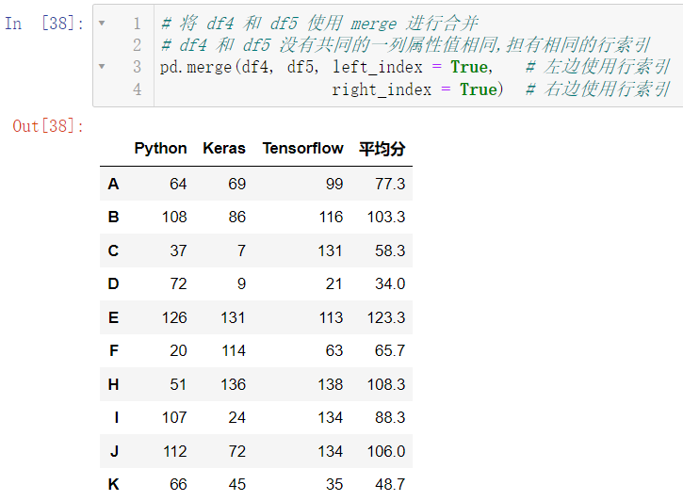Click Python value 126 in row E
Viewport: 683px width, 501px height.
[x=174, y=318]
